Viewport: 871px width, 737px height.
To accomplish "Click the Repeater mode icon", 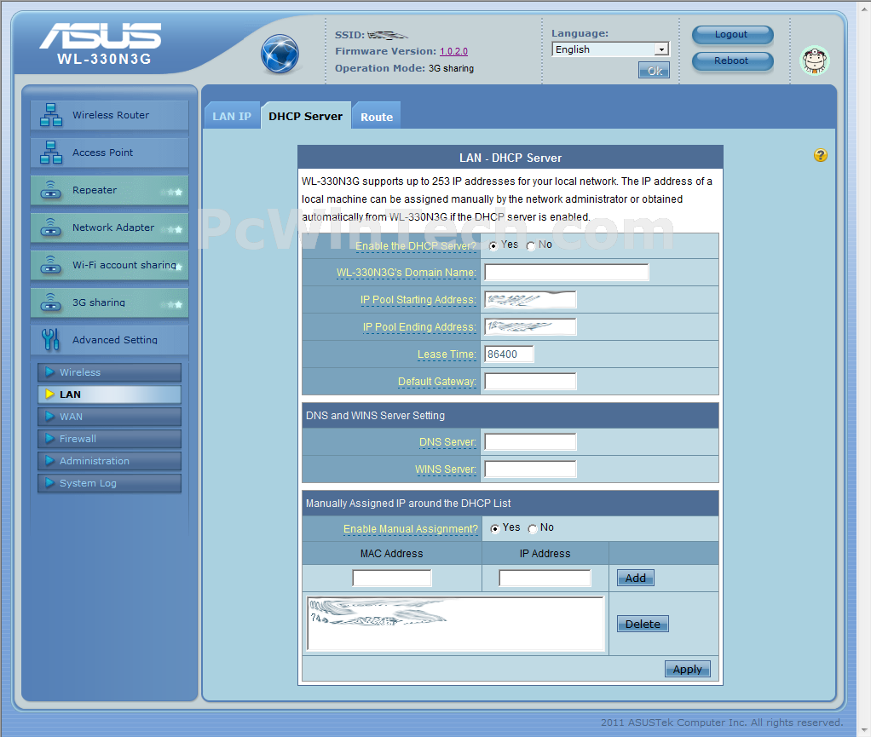I will (50, 190).
